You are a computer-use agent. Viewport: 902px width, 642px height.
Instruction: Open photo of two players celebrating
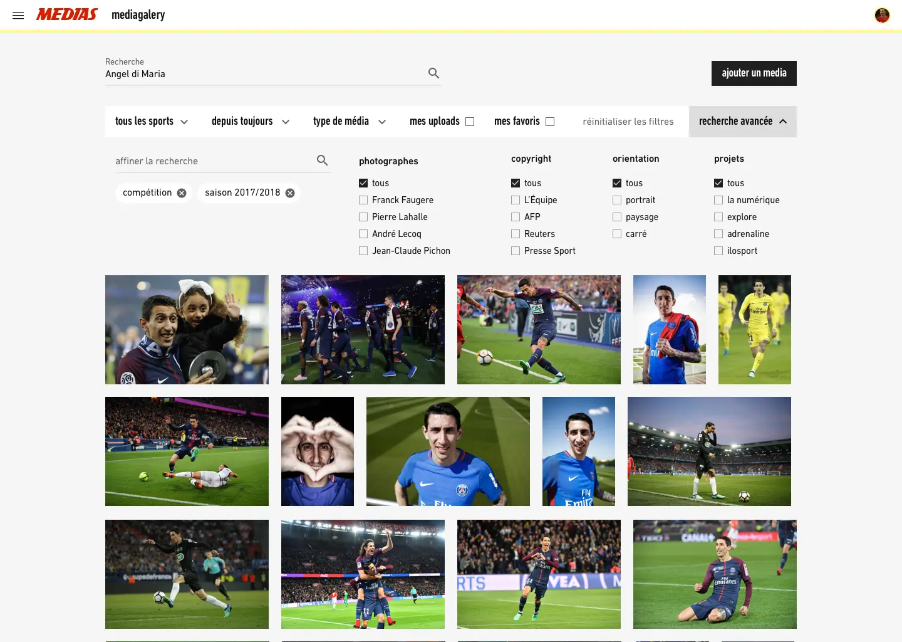click(363, 574)
